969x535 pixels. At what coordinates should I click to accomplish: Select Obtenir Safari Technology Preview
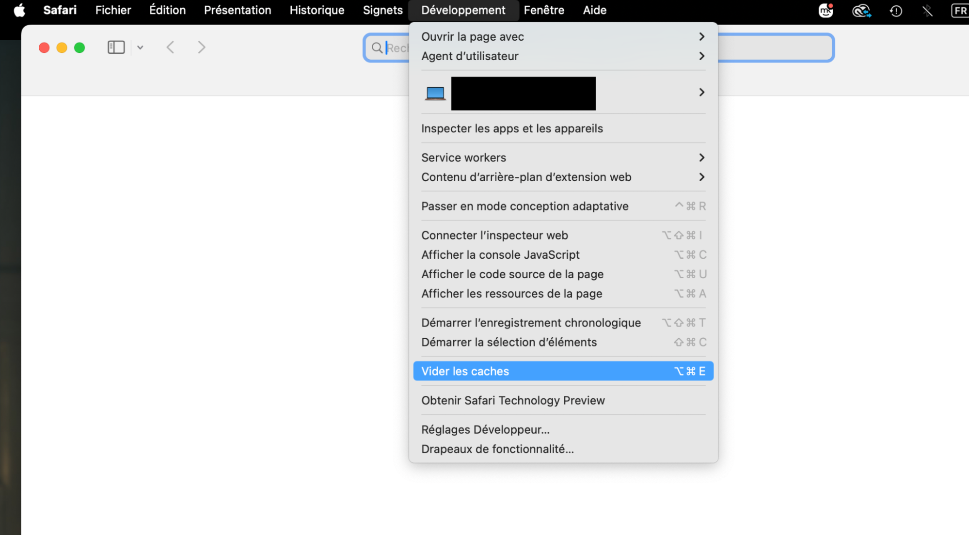pos(563,400)
